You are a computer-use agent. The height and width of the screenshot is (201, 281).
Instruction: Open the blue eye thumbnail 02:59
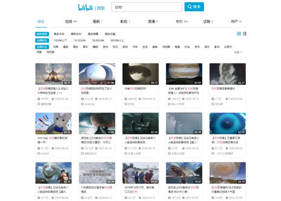[x=227, y=124]
